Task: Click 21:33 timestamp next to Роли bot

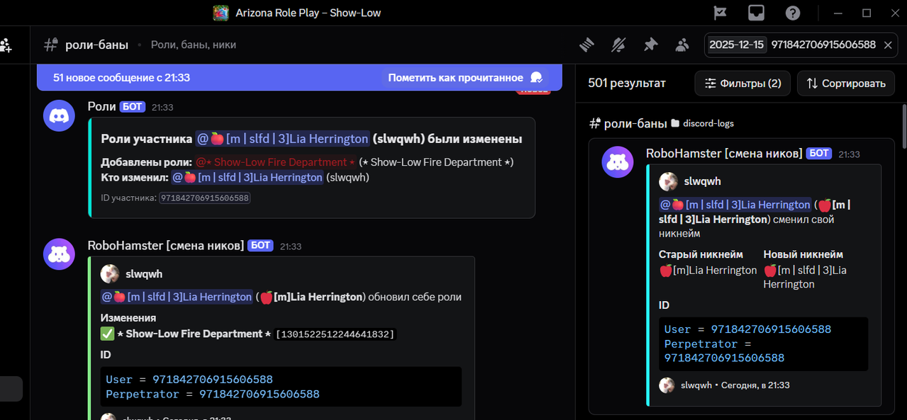Action: coord(162,108)
